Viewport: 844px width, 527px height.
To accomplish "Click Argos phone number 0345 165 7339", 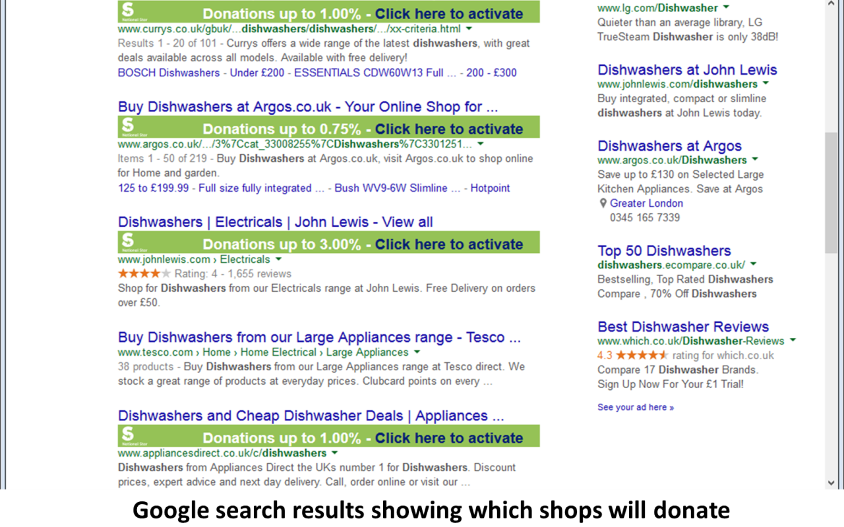I will point(645,217).
